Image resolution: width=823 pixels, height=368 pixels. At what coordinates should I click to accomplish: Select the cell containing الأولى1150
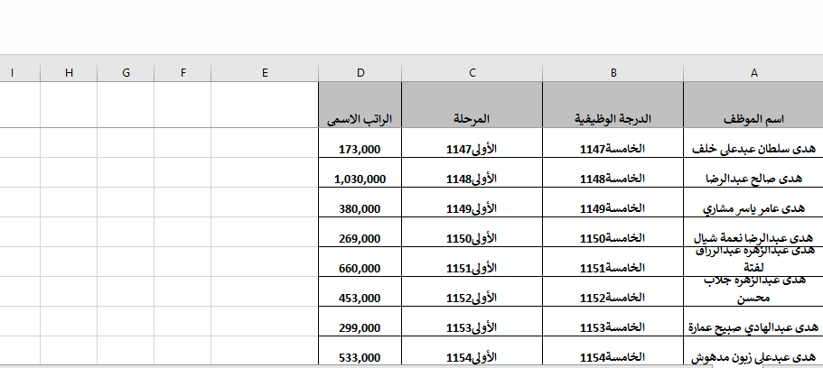472,238
